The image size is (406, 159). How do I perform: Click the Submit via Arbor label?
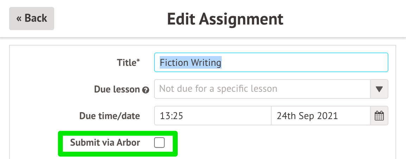105,143
